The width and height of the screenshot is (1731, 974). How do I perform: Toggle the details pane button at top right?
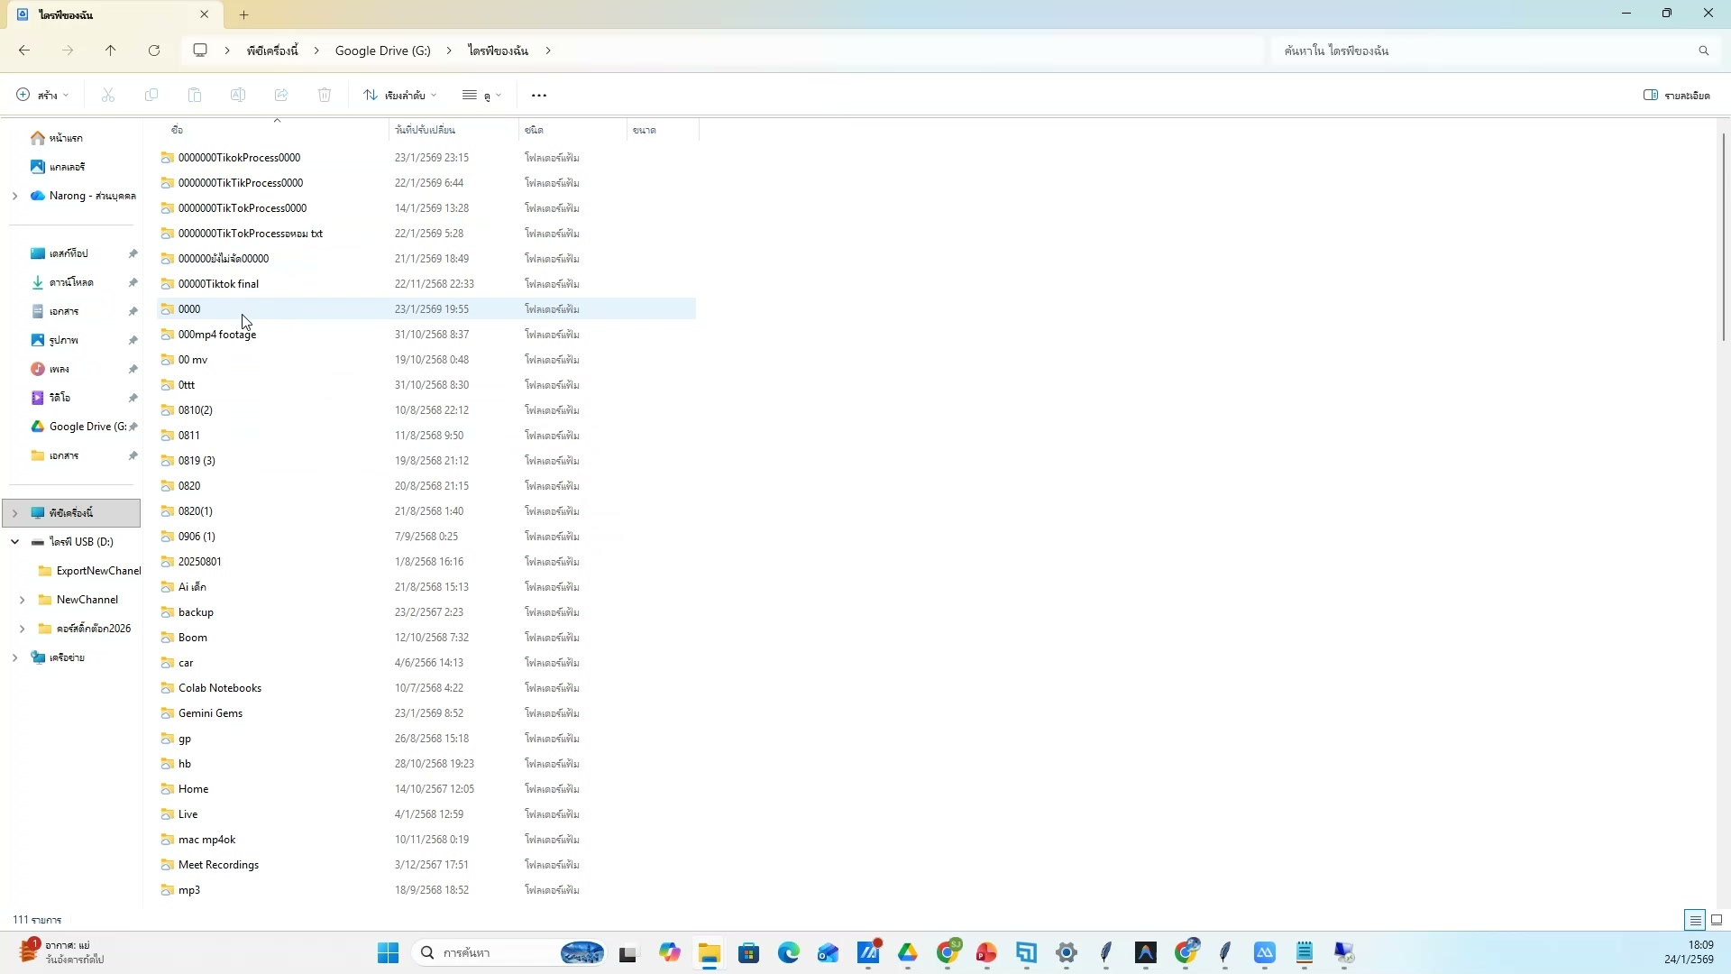tap(1676, 95)
